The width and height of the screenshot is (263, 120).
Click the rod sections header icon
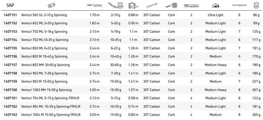(x=191, y=5)
